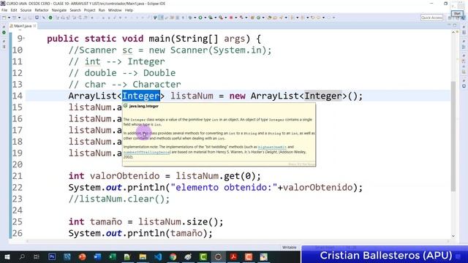Click the Open Type toolbar icon
Image resolution: width=468 pixels, height=263 pixels.
270,18
